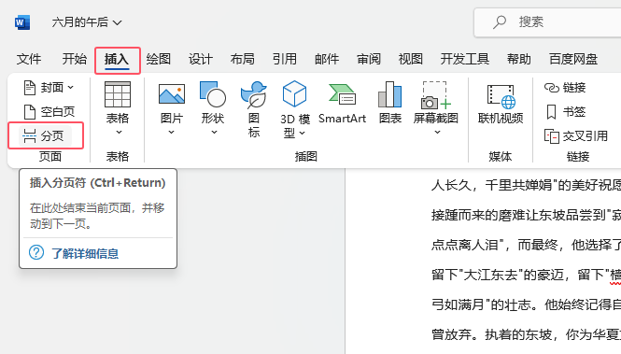Click the 图表 chart icon
The image size is (621, 354).
tap(390, 94)
